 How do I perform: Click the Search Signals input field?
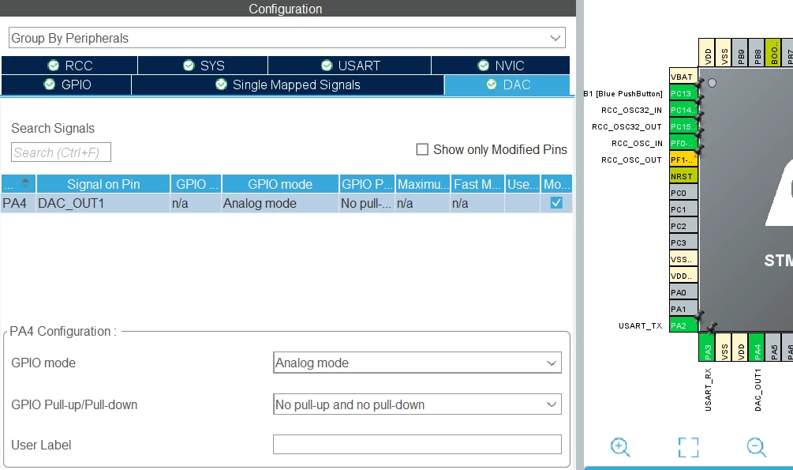click(x=62, y=152)
